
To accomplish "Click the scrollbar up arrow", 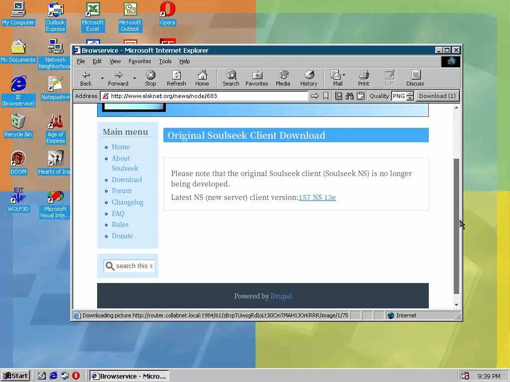I will tap(456, 107).
